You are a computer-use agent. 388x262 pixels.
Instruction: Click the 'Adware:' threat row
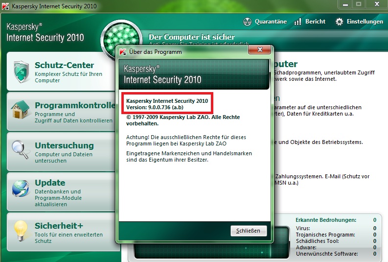336,247
